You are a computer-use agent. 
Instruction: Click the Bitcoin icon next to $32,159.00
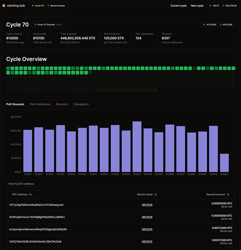pyautogui.click(x=223, y=6)
